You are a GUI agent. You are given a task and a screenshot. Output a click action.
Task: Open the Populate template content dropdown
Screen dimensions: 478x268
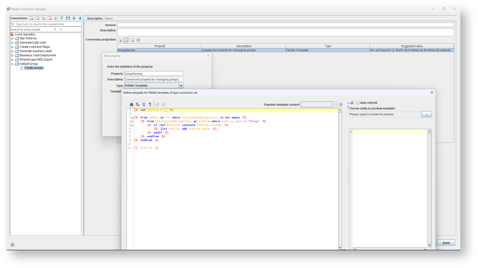click(335, 104)
